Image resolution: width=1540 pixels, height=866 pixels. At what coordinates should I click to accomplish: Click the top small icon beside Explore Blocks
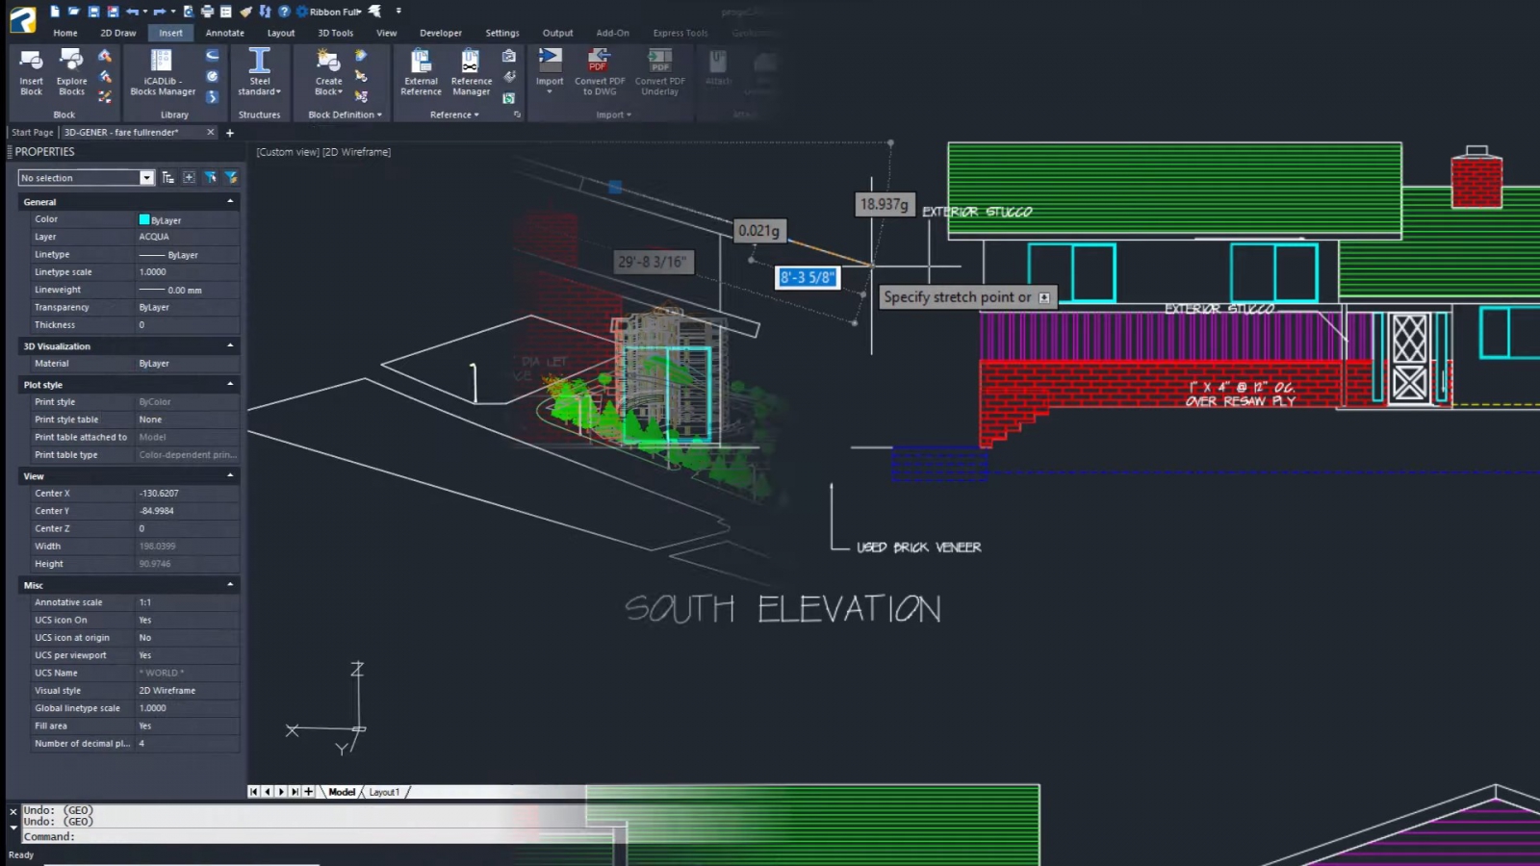click(105, 56)
